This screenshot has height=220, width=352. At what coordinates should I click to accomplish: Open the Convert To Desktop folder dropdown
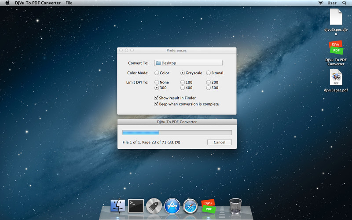click(x=188, y=63)
